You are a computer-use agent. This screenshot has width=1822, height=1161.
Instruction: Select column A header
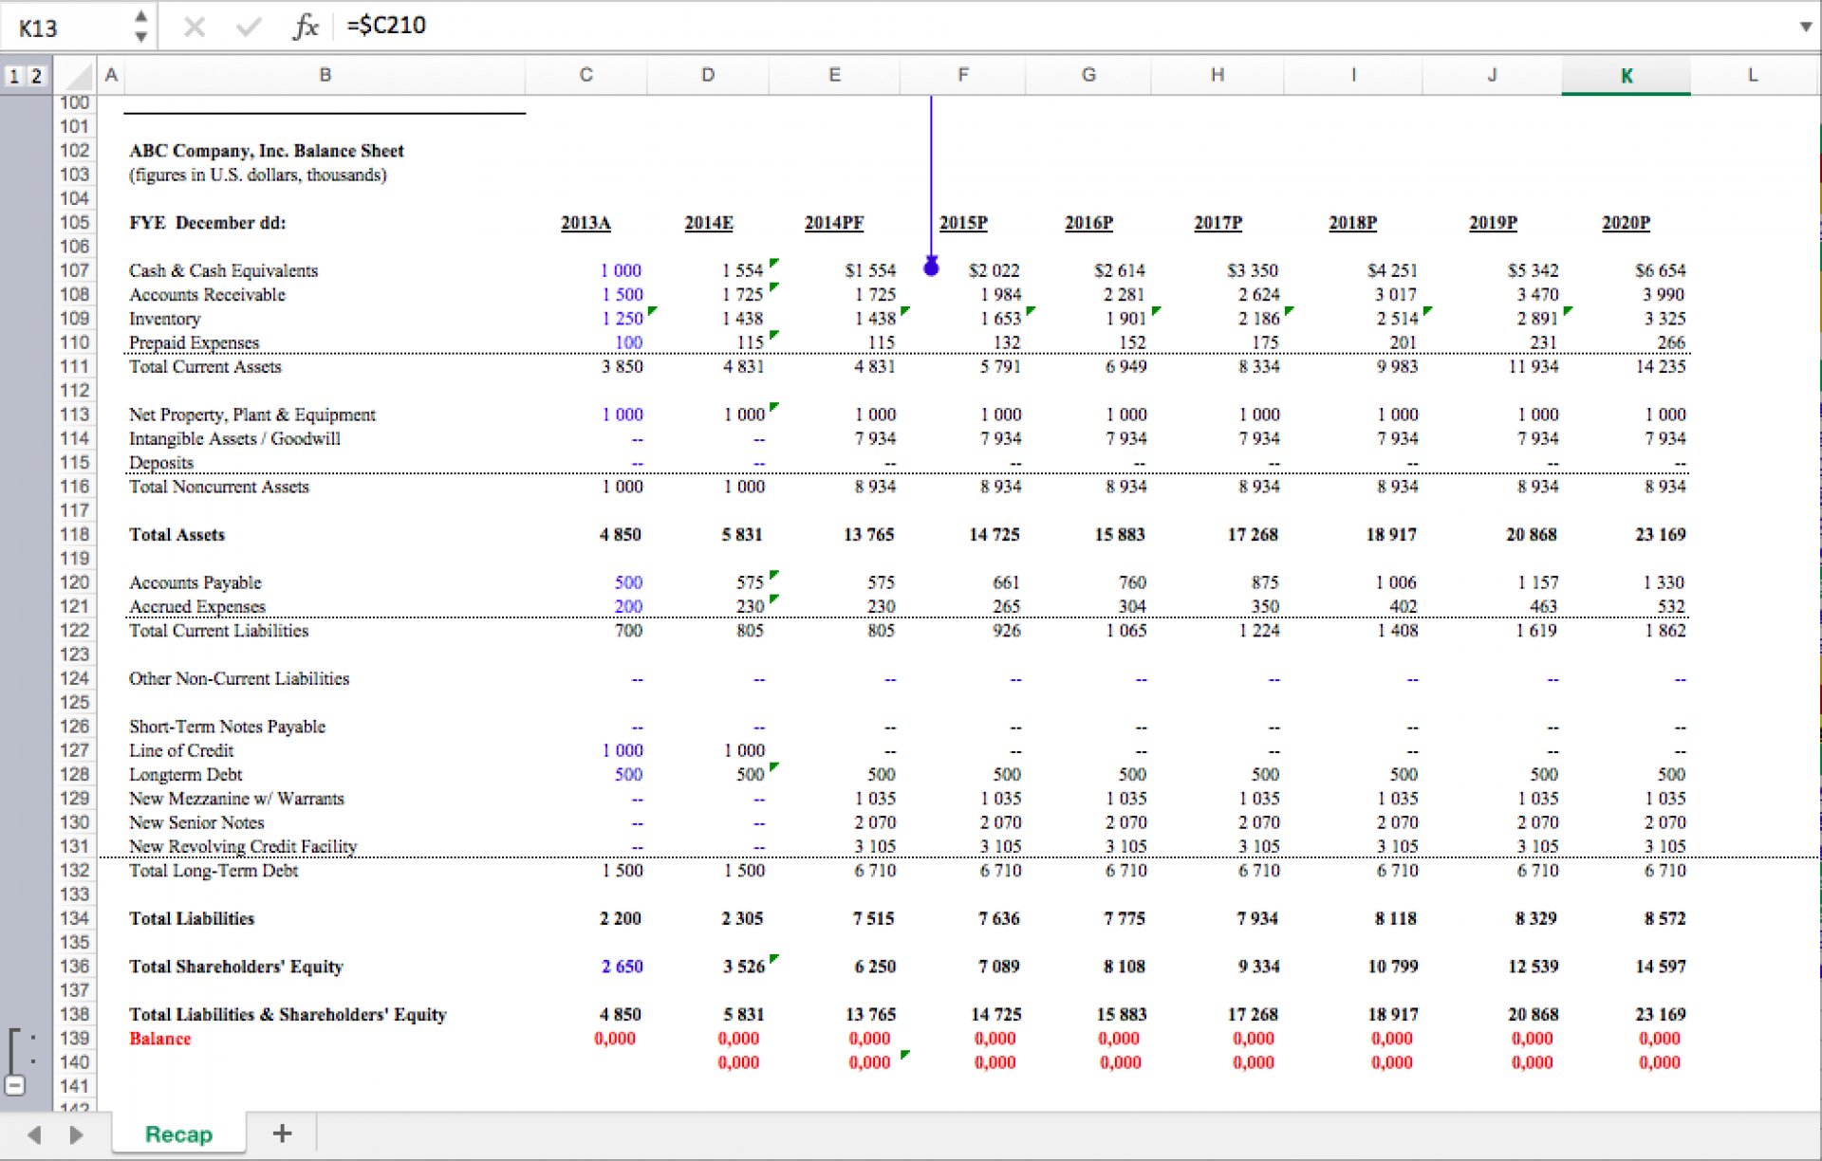pos(111,75)
